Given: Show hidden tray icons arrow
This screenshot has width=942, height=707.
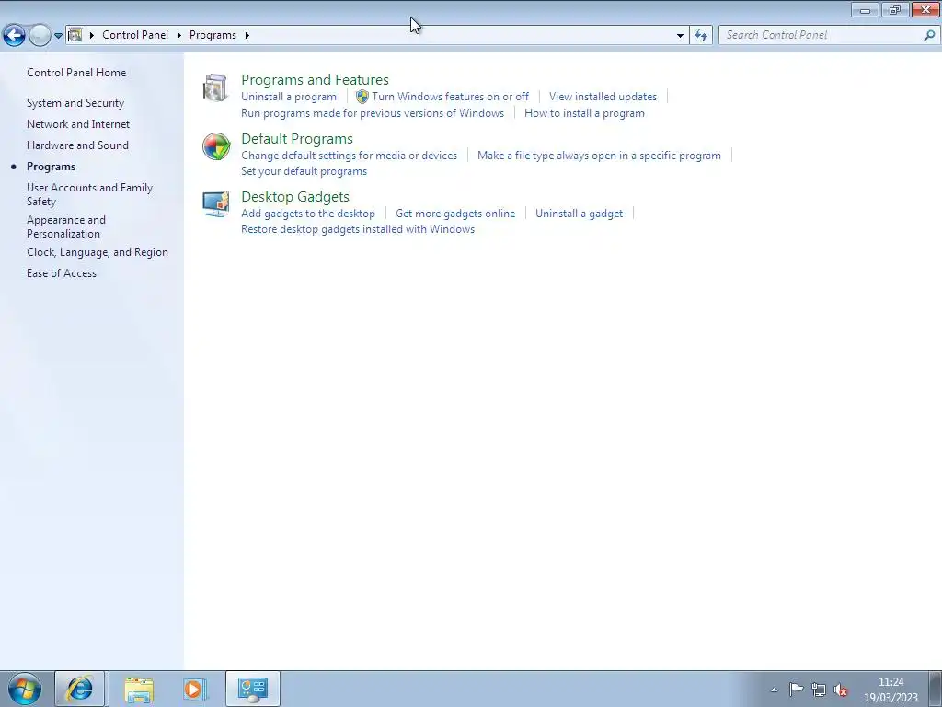Looking at the screenshot, I should pos(775,690).
